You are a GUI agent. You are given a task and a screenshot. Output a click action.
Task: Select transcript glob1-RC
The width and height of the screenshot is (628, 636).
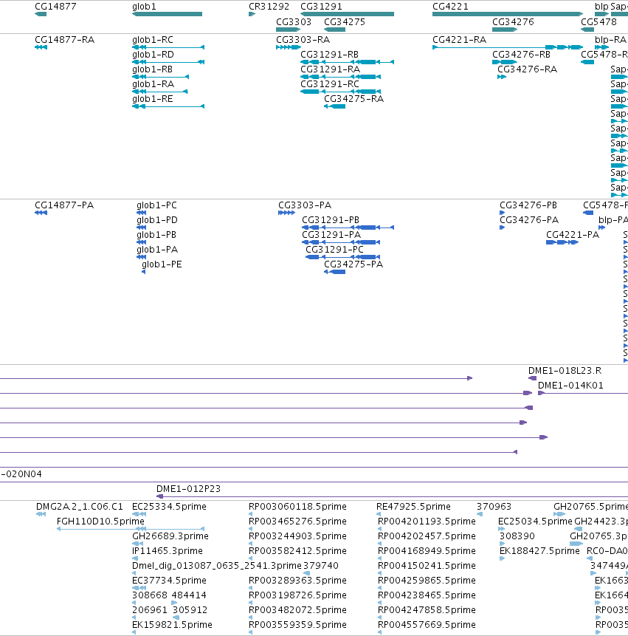pyautogui.click(x=152, y=40)
